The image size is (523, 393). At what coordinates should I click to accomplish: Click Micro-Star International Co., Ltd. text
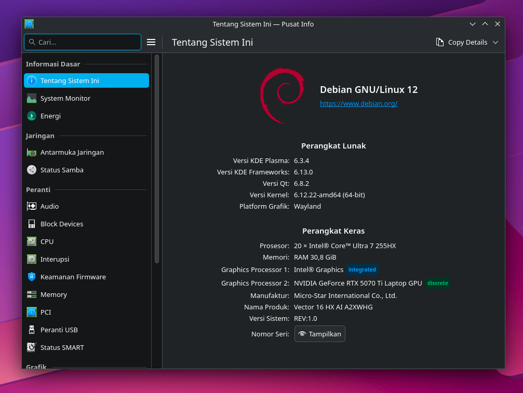tap(345, 296)
